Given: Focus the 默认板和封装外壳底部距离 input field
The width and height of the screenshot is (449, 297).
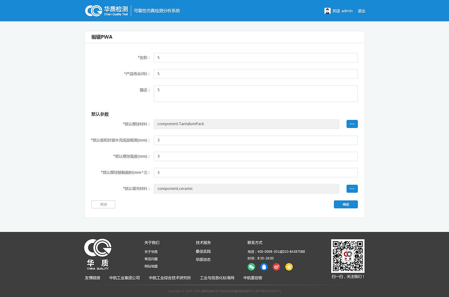Looking at the screenshot, I should (256, 140).
